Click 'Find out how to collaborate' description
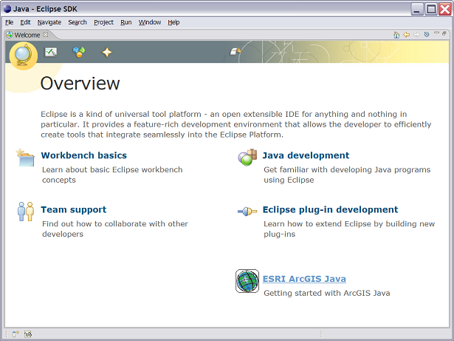Screen dimensions: 454x341 (115, 229)
